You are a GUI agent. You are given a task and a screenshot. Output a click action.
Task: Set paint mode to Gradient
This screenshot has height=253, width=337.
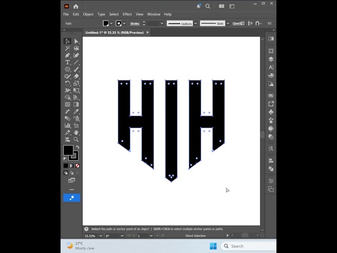[x=72, y=166]
